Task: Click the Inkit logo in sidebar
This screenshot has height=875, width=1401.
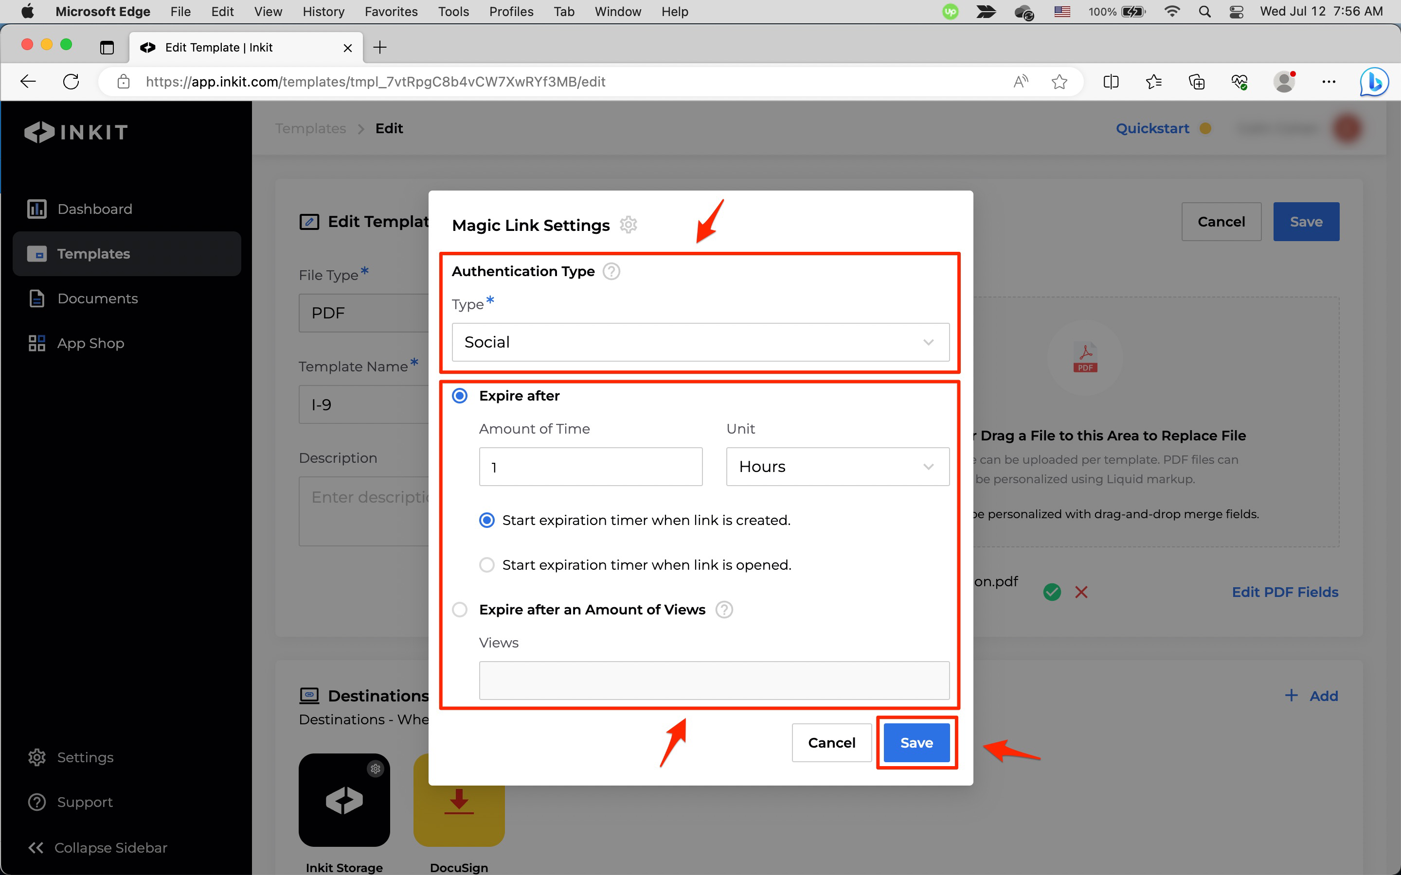Action: [76, 132]
